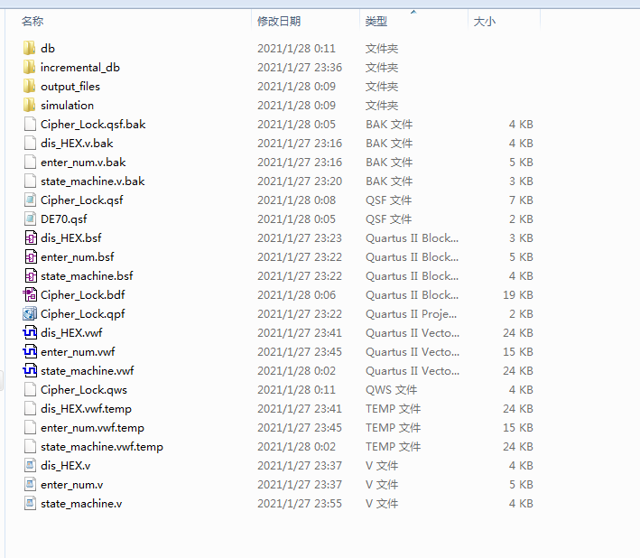This screenshot has width=640, height=558.
Task: Select the file name Cipher_Lock.qpf
Action: point(83,314)
